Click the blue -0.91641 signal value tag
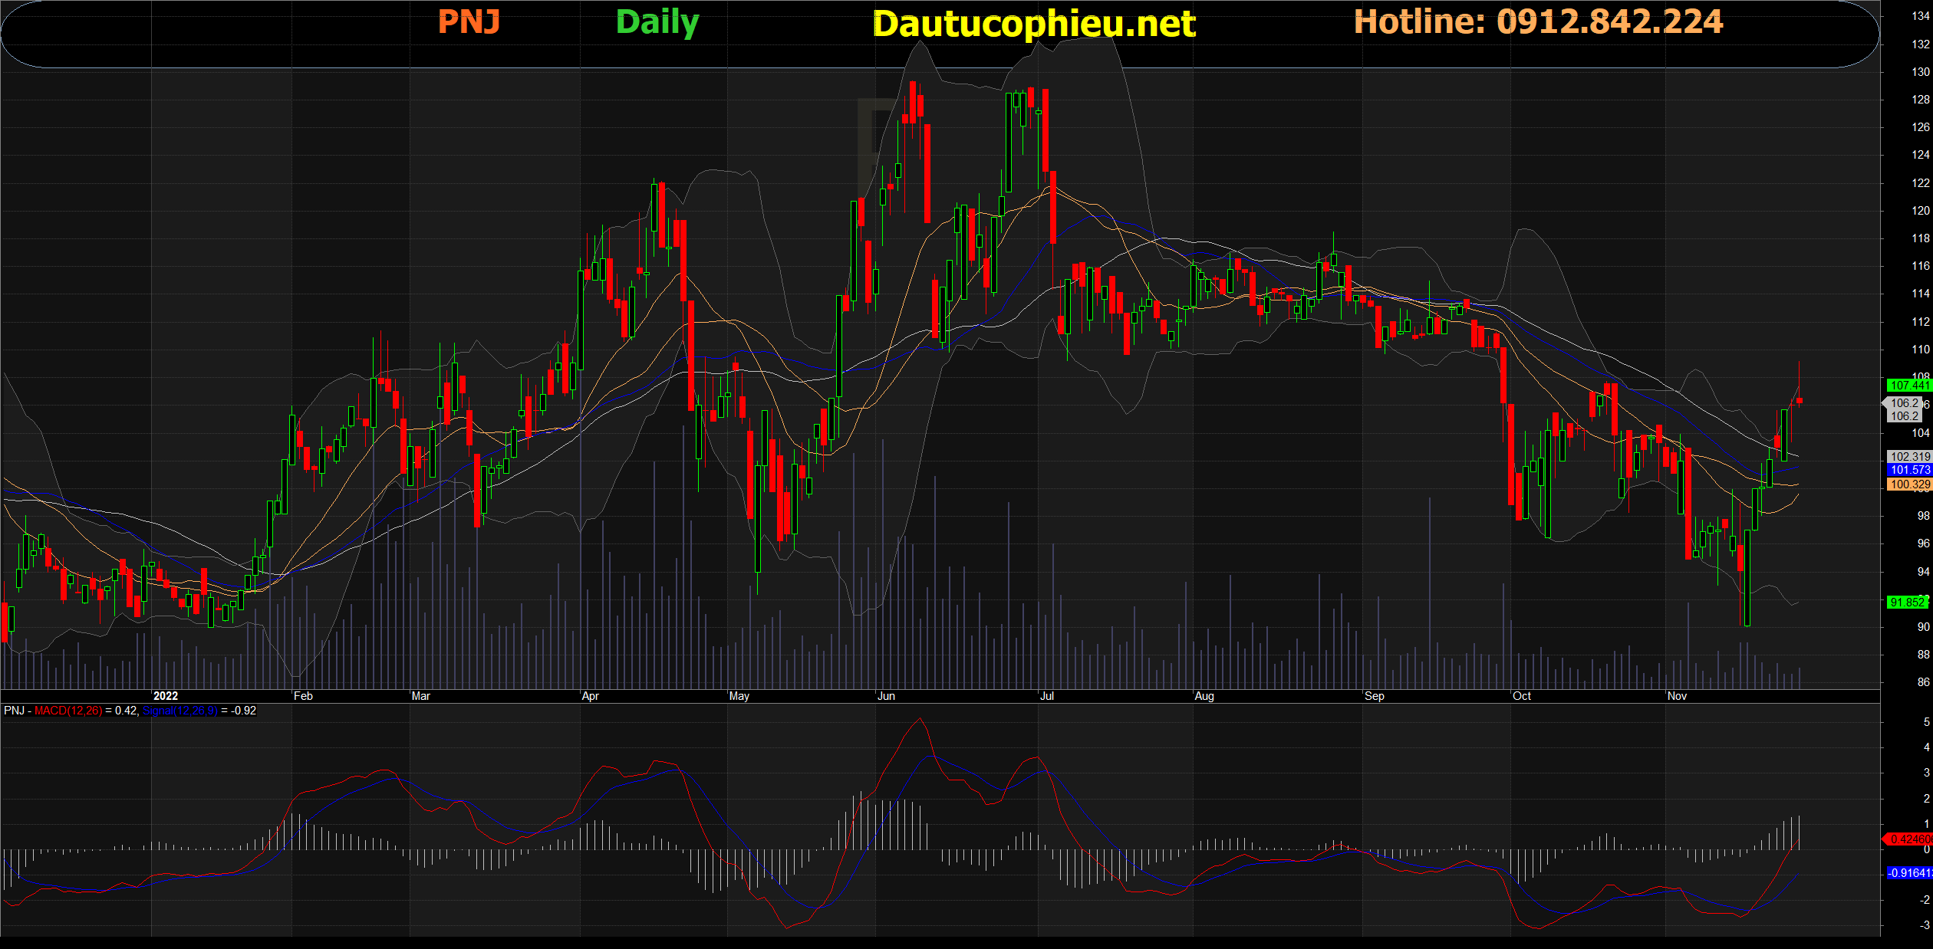 [x=1909, y=873]
